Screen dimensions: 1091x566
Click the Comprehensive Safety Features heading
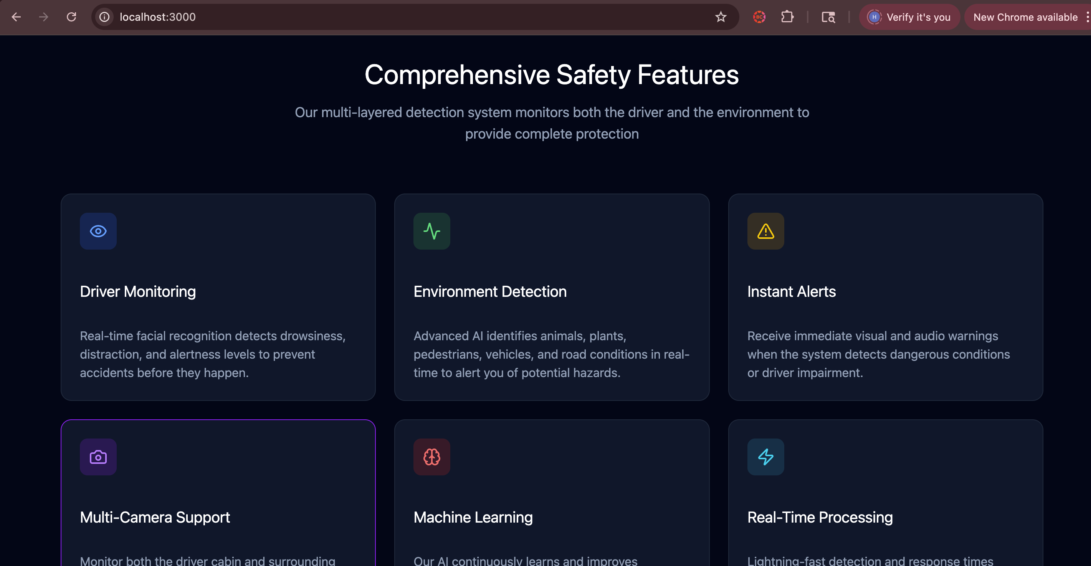tap(551, 74)
